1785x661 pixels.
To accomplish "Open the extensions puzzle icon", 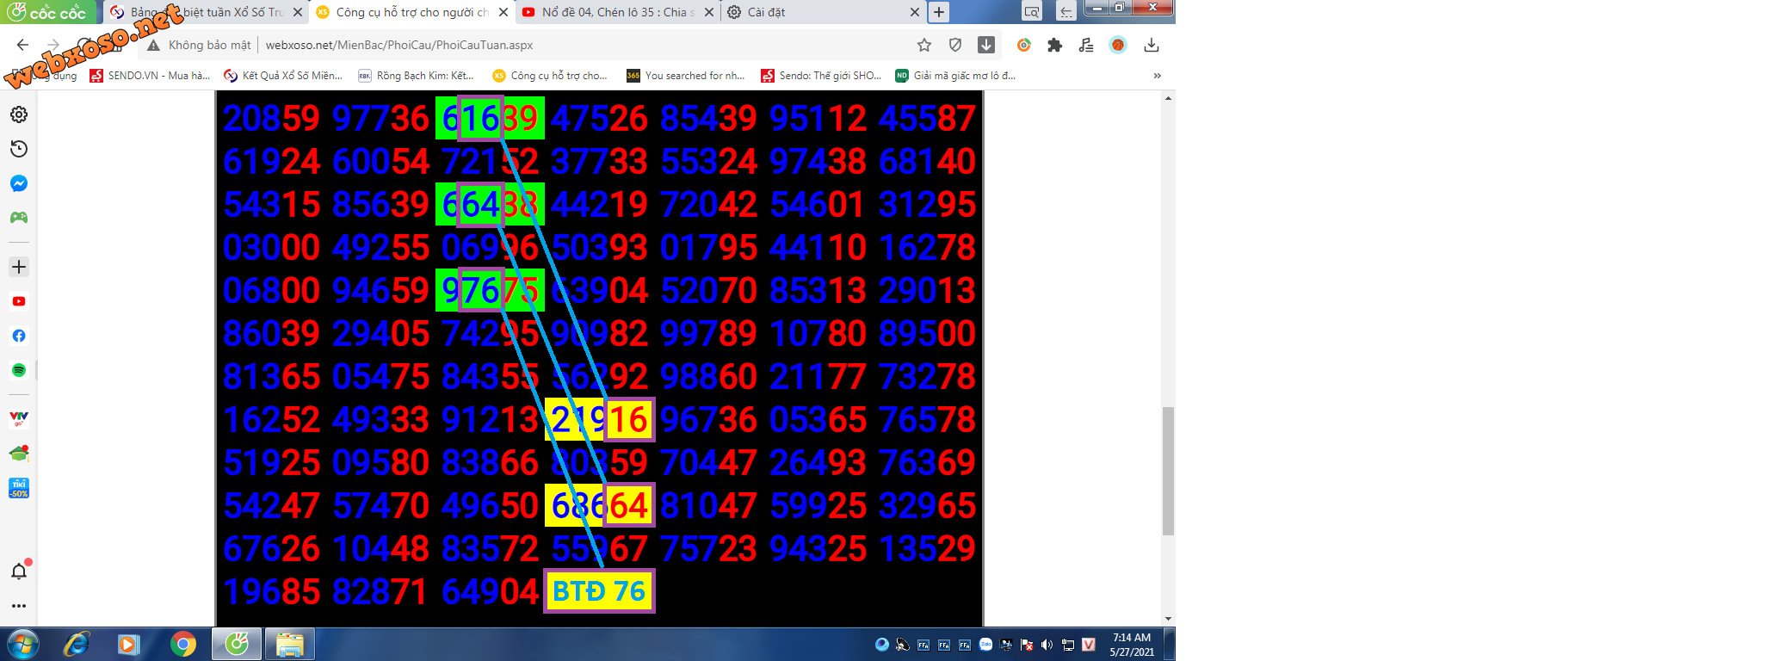I will coord(1054,45).
